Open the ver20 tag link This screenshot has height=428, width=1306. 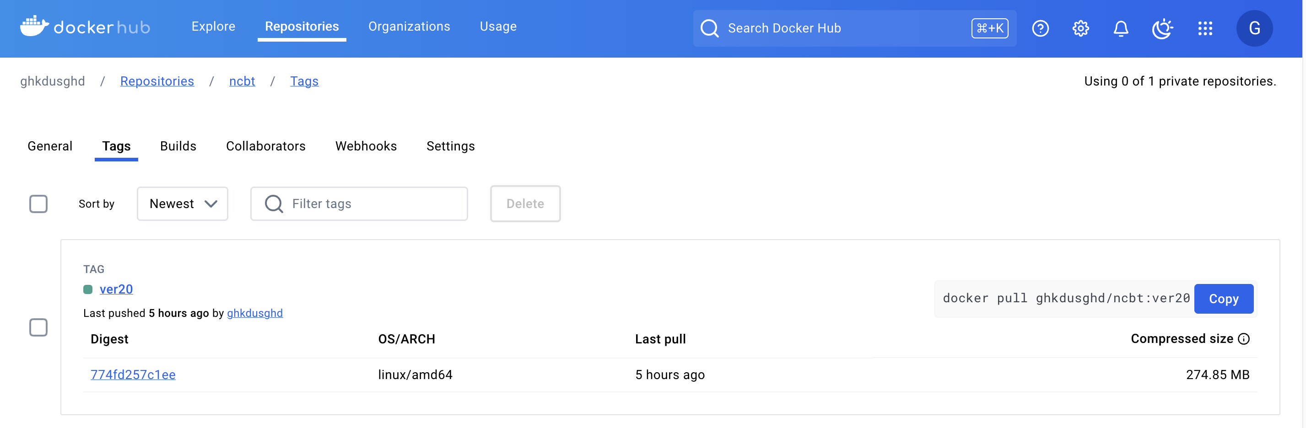tap(116, 289)
